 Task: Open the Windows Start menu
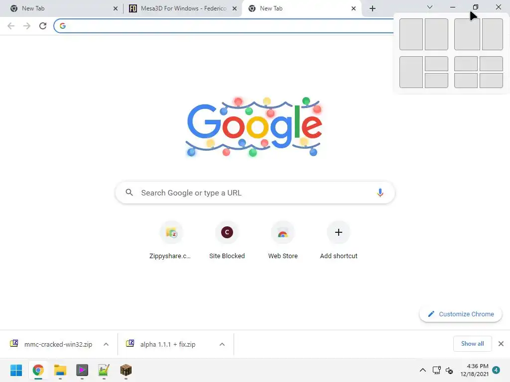click(16, 370)
